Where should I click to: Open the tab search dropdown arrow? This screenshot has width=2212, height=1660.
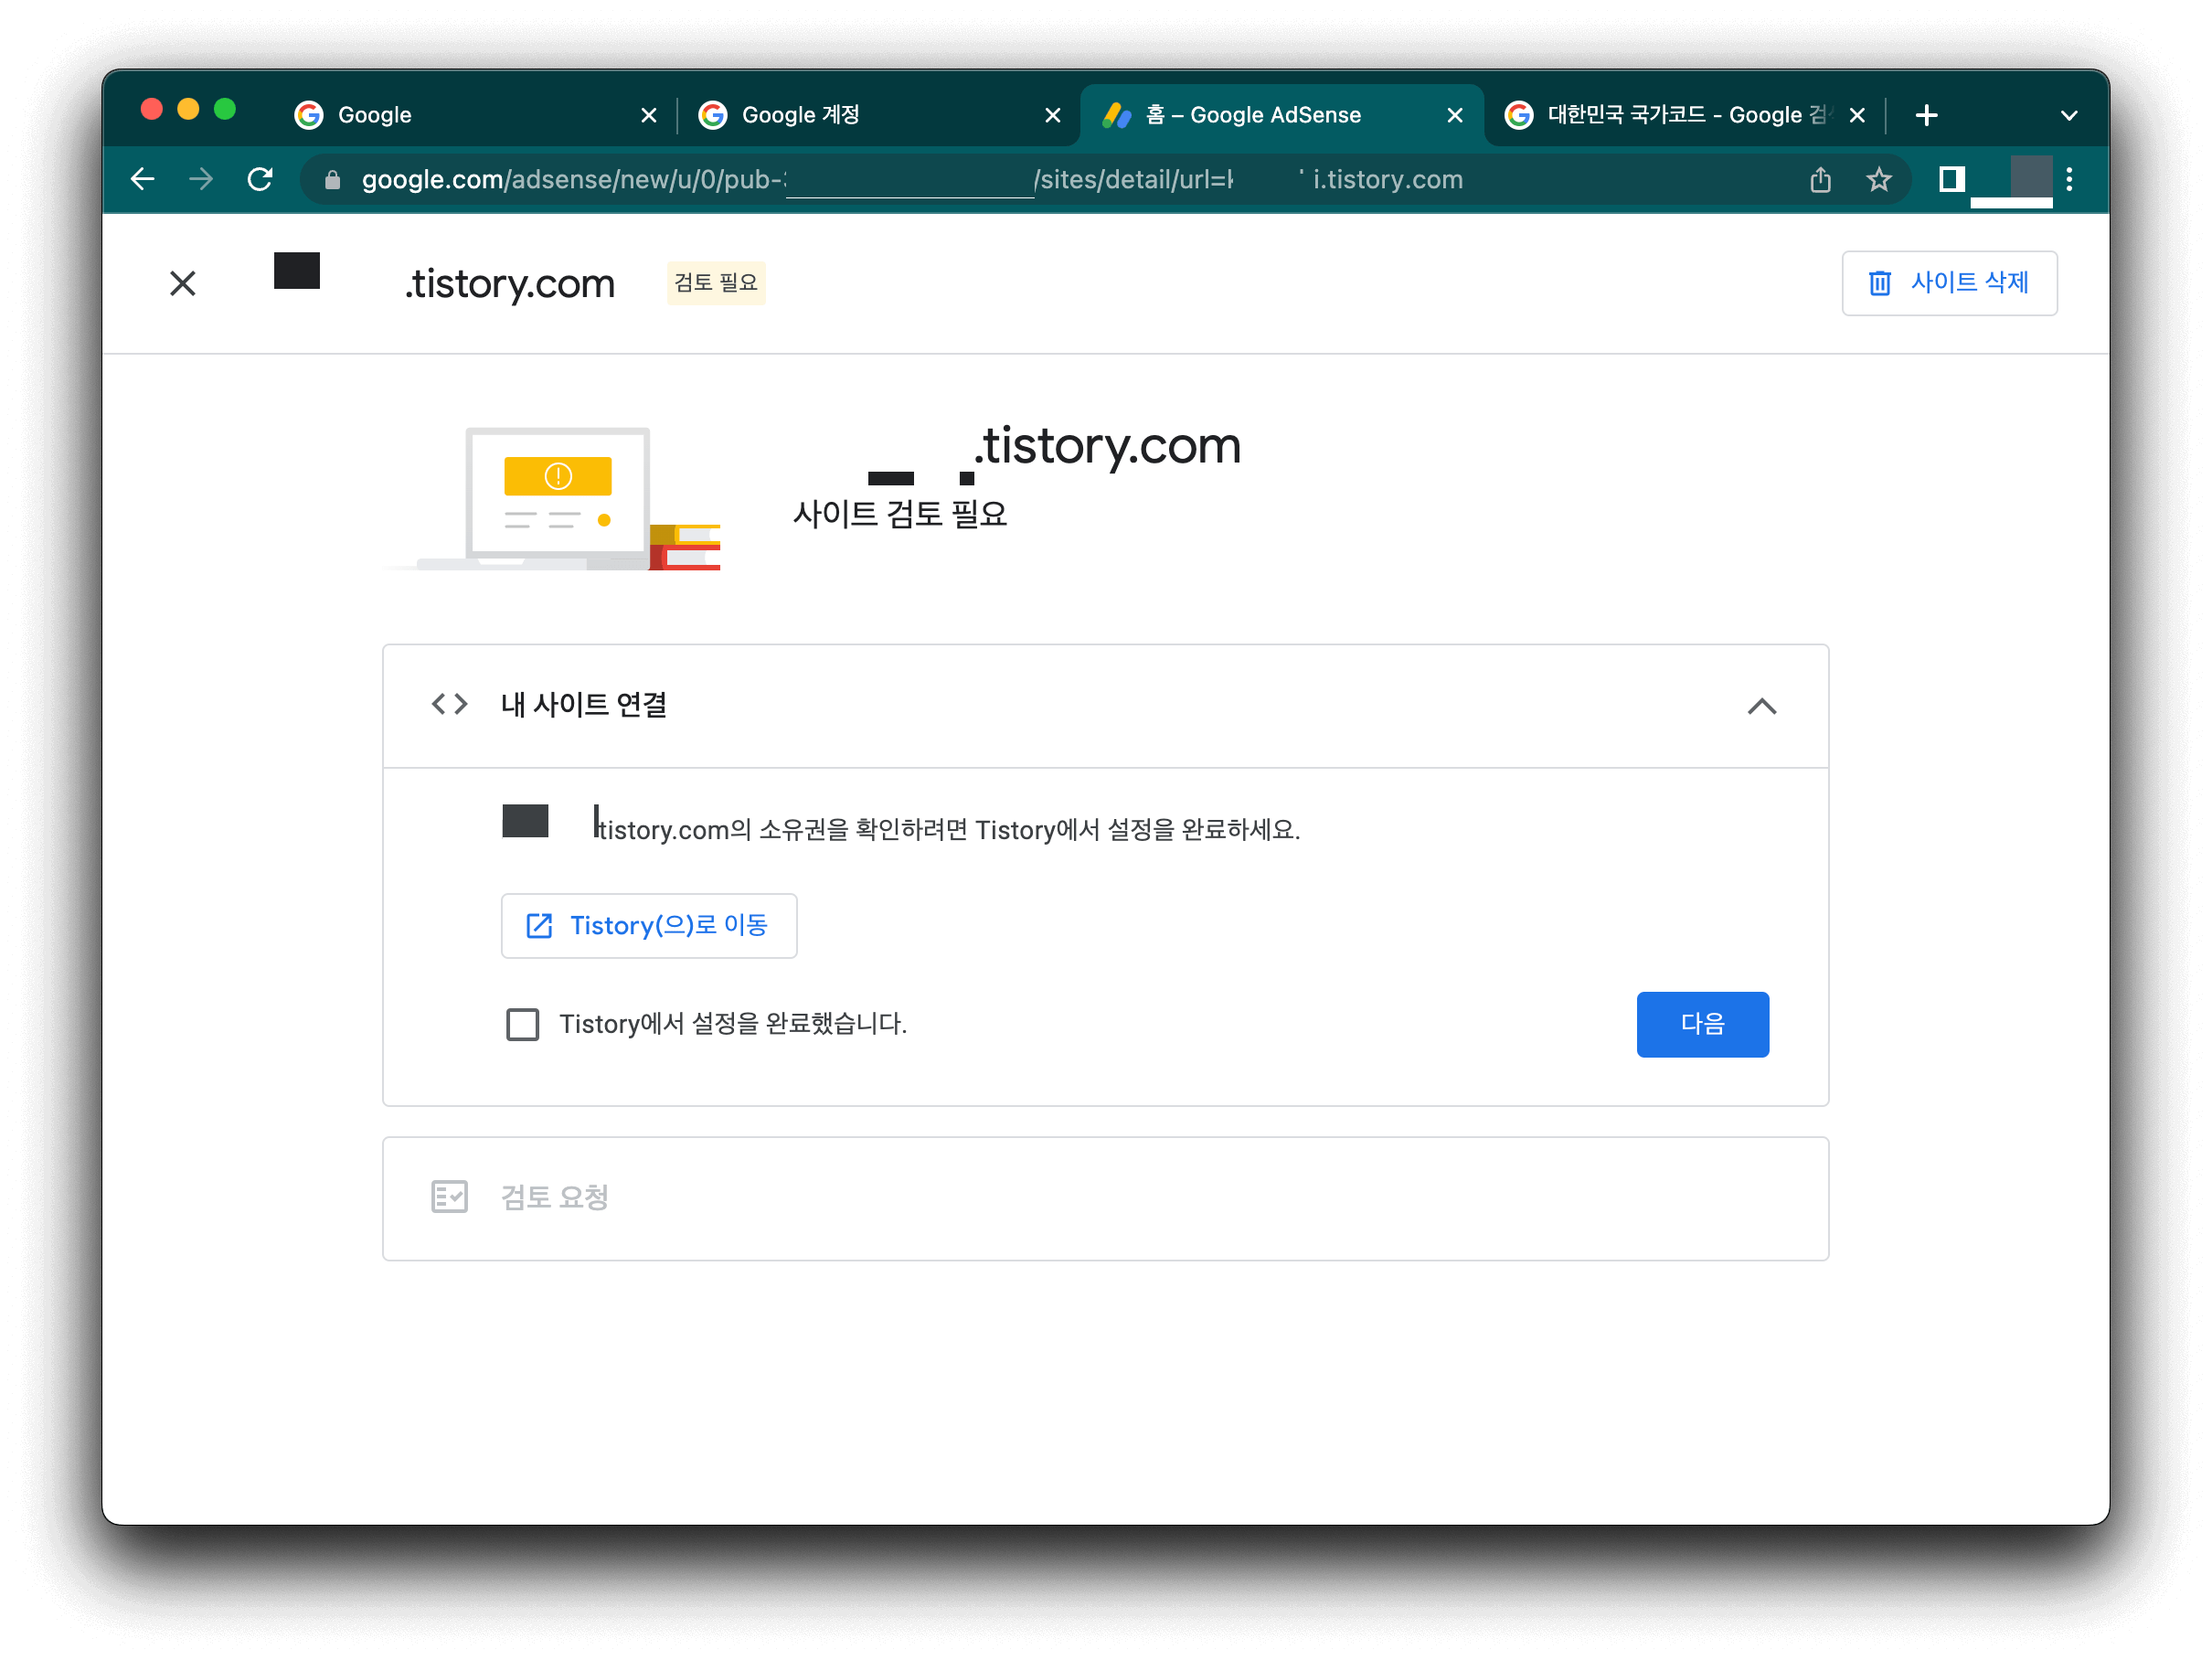tap(2069, 115)
